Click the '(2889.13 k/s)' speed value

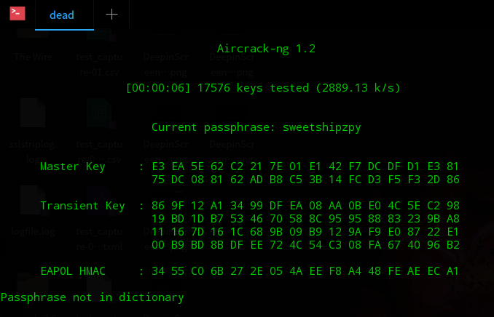[x=358, y=88]
